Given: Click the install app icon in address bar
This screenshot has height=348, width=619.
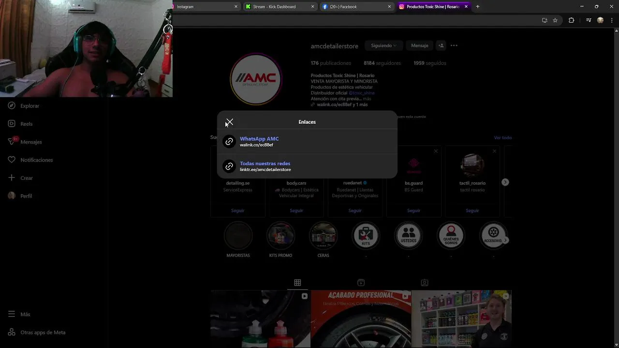Looking at the screenshot, I should [x=545, y=20].
